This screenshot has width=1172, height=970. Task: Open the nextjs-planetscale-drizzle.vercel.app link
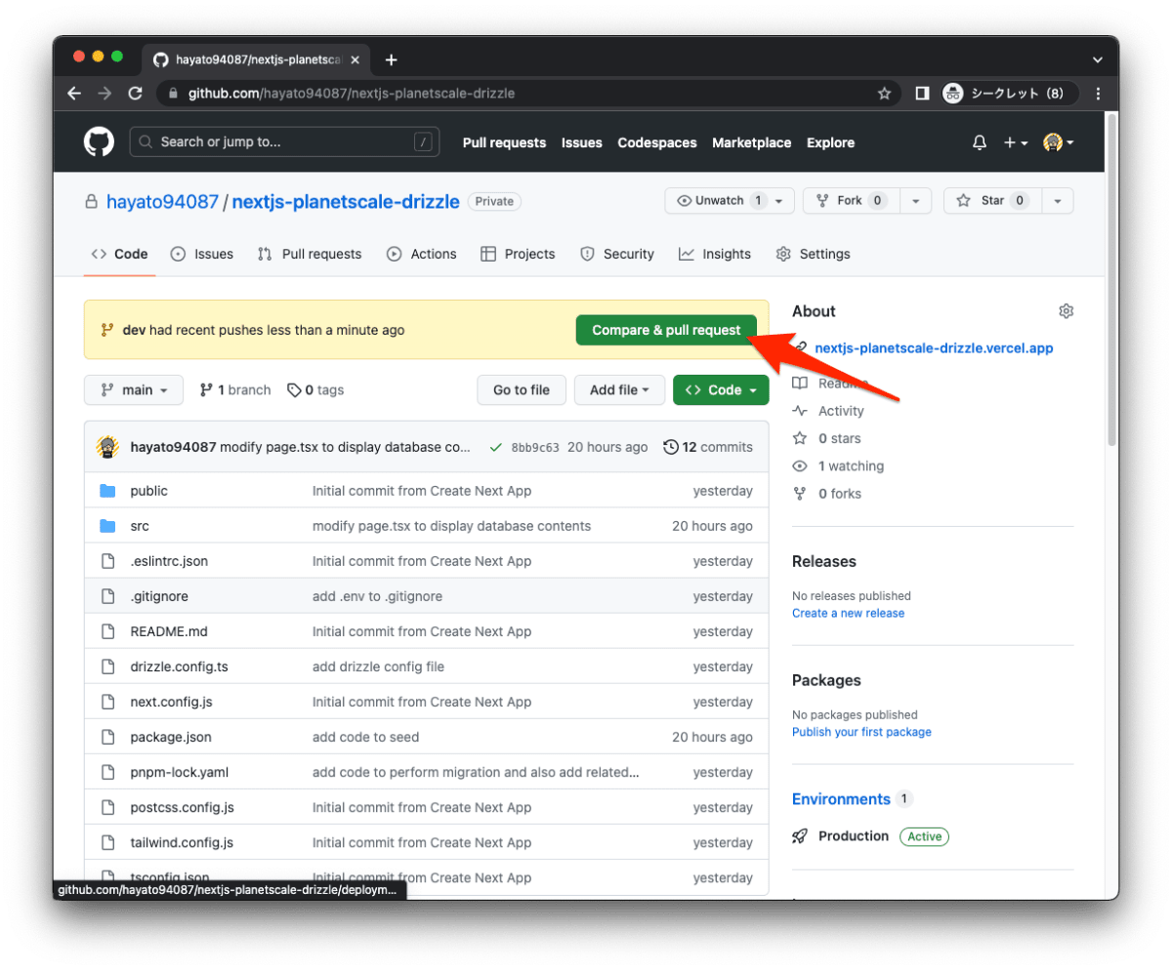(x=934, y=348)
